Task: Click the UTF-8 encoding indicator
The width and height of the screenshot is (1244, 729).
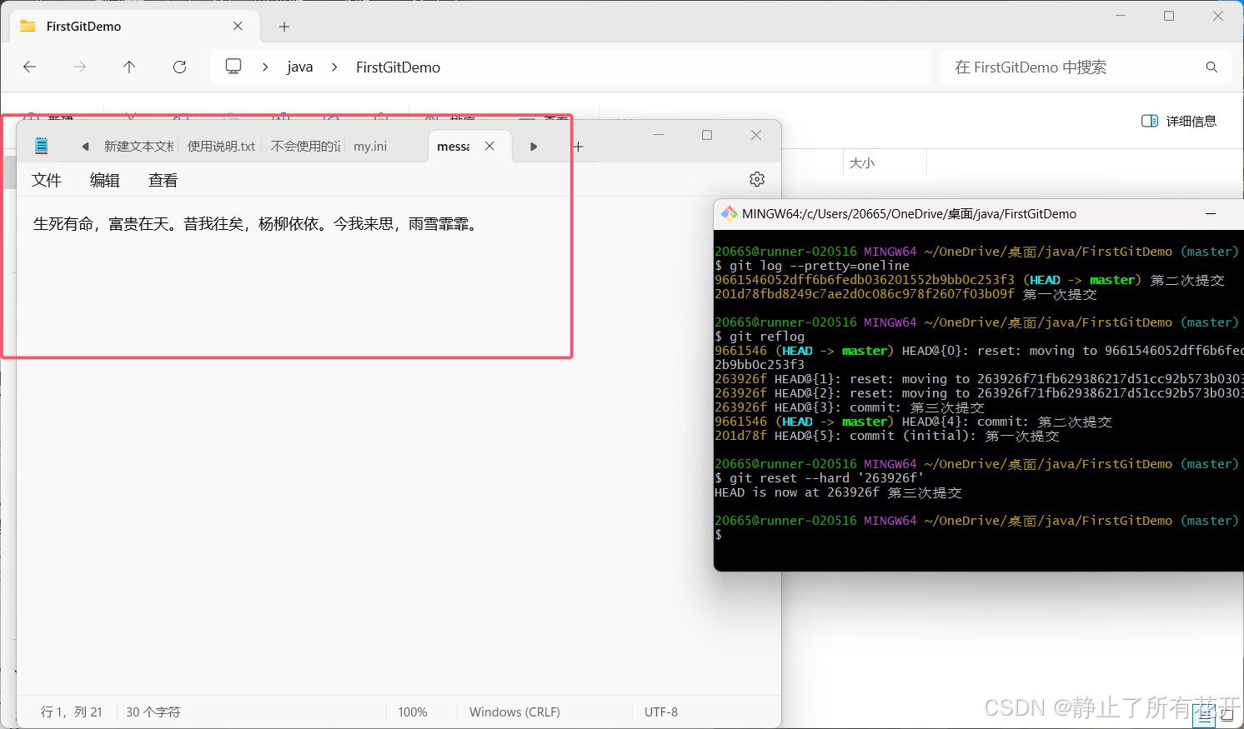Action: click(x=661, y=712)
